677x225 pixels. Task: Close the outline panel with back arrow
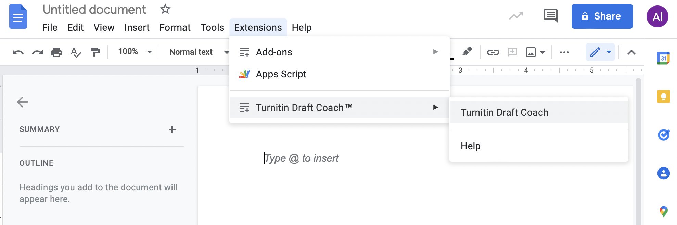tap(22, 102)
